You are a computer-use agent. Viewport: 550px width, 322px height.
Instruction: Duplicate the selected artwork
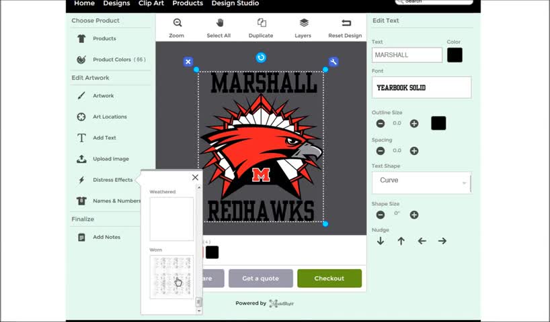261,28
